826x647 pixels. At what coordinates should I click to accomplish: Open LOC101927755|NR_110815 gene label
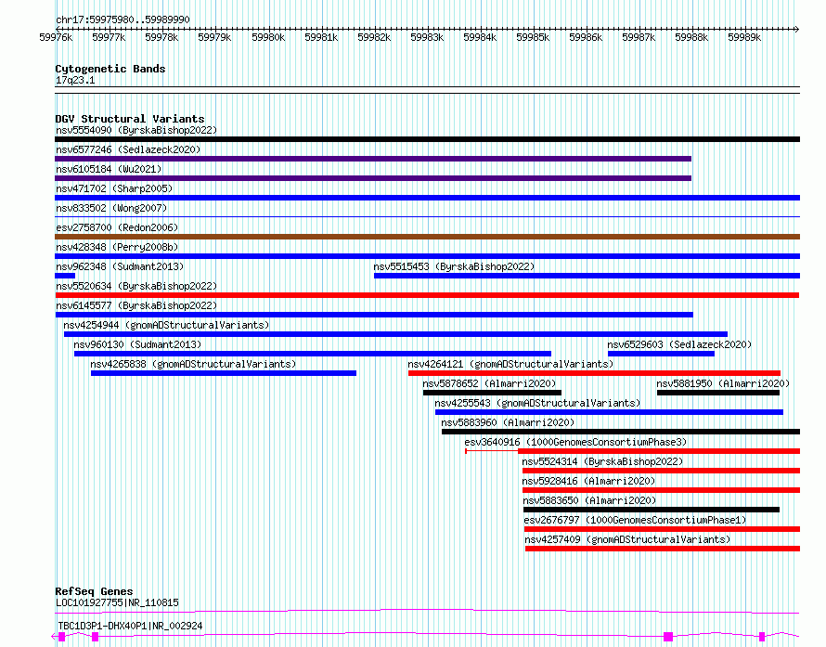118,602
